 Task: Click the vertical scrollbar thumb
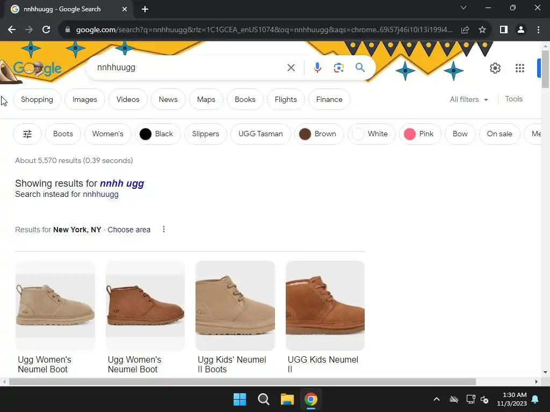[x=545, y=69]
